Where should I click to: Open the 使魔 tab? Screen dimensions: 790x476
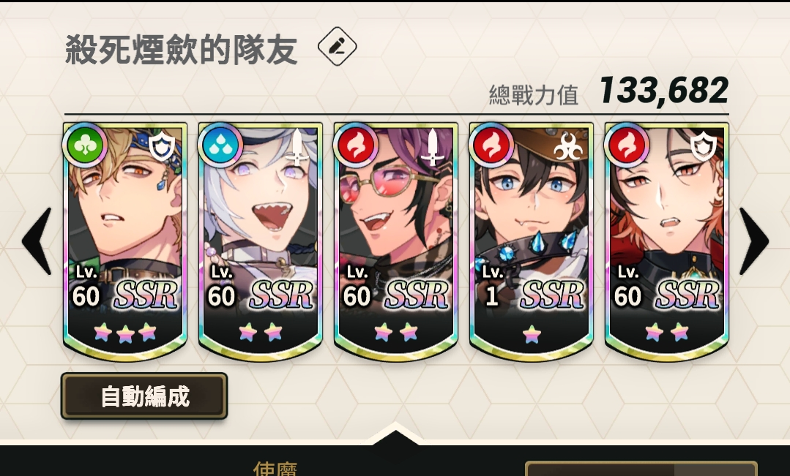tap(275, 468)
